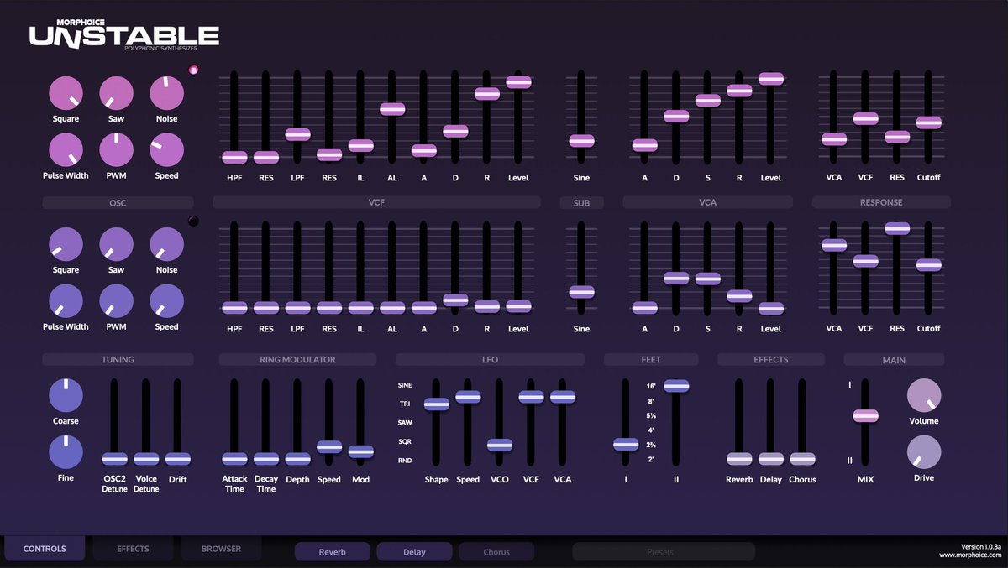
Task: Click the upper VCF LPF slider handle
Action: pos(297,134)
